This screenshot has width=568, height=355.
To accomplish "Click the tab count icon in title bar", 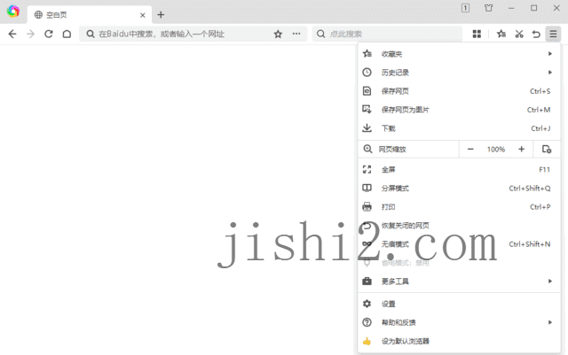I will tap(465, 8).
